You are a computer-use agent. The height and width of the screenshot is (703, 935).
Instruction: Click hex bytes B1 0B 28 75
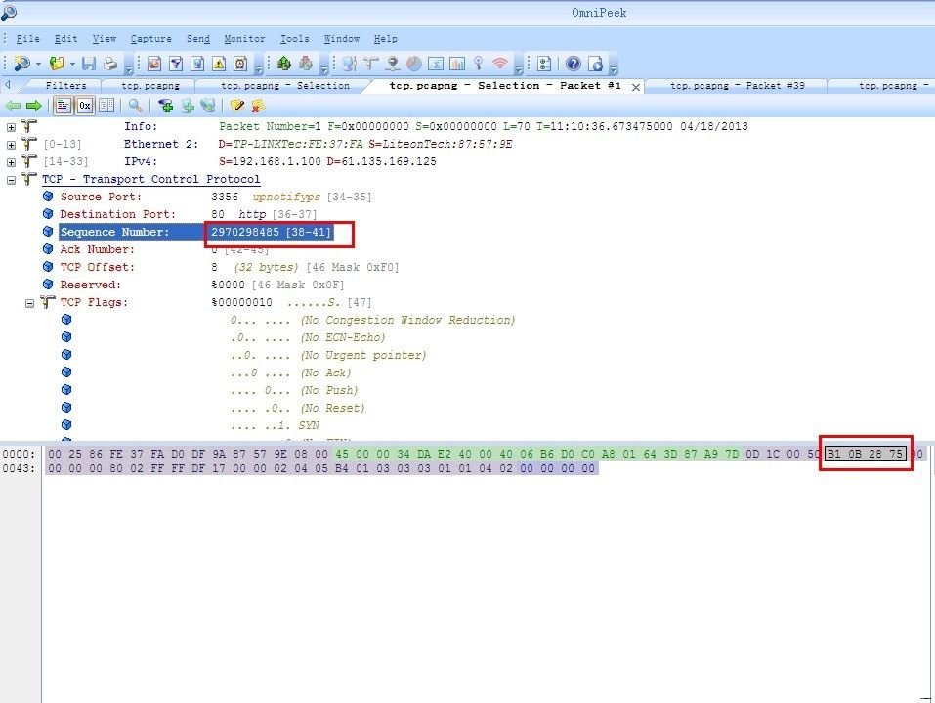coord(865,454)
